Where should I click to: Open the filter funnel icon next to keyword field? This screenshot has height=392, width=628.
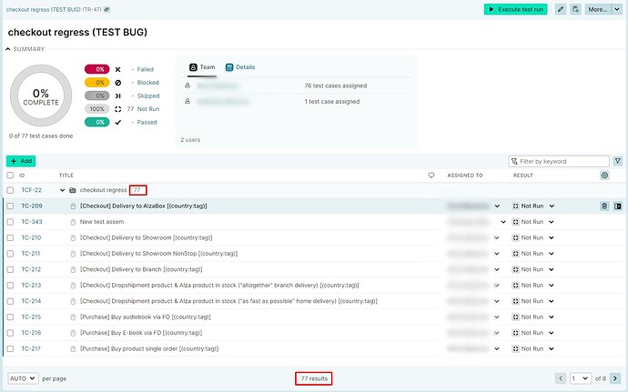(618, 161)
